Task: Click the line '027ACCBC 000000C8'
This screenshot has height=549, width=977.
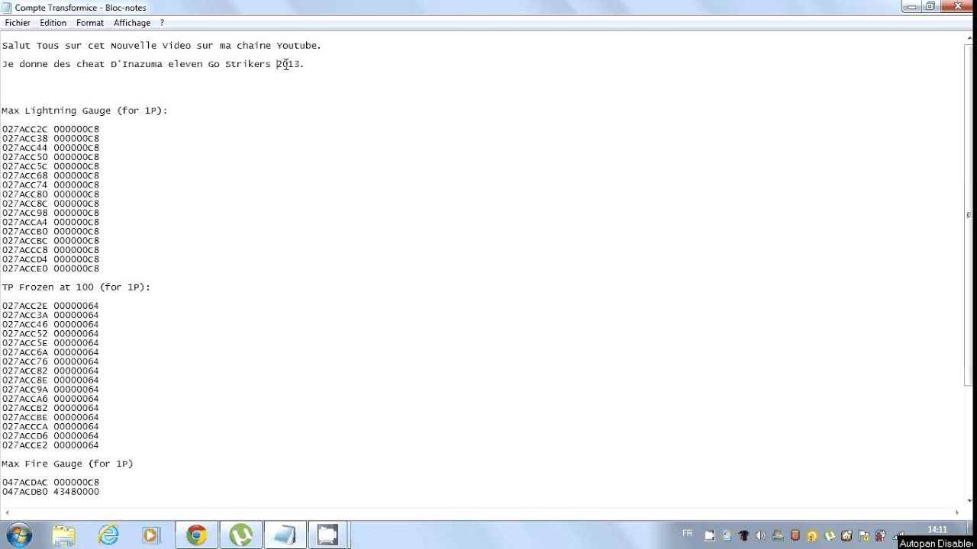Action: pos(50,241)
